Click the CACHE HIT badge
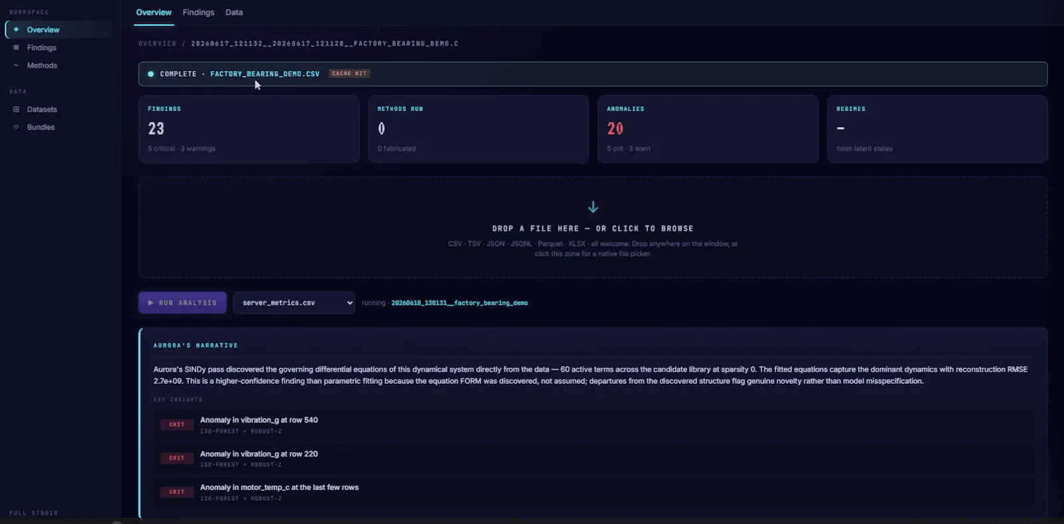The width and height of the screenshot is (1064, 524). point(349,74)
